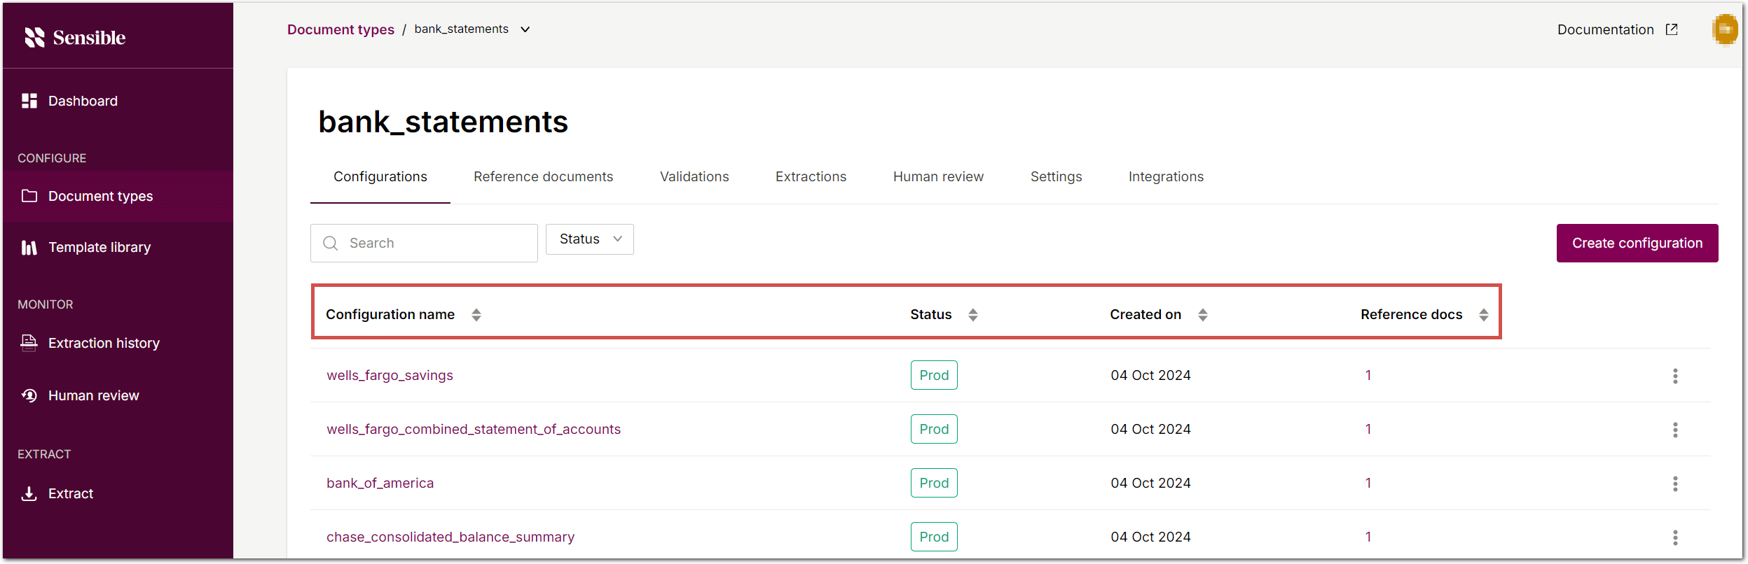This screenshot has height=564, width=1748.
Task: Click Prod badge for bank_of_america
Action: (934, 483)
